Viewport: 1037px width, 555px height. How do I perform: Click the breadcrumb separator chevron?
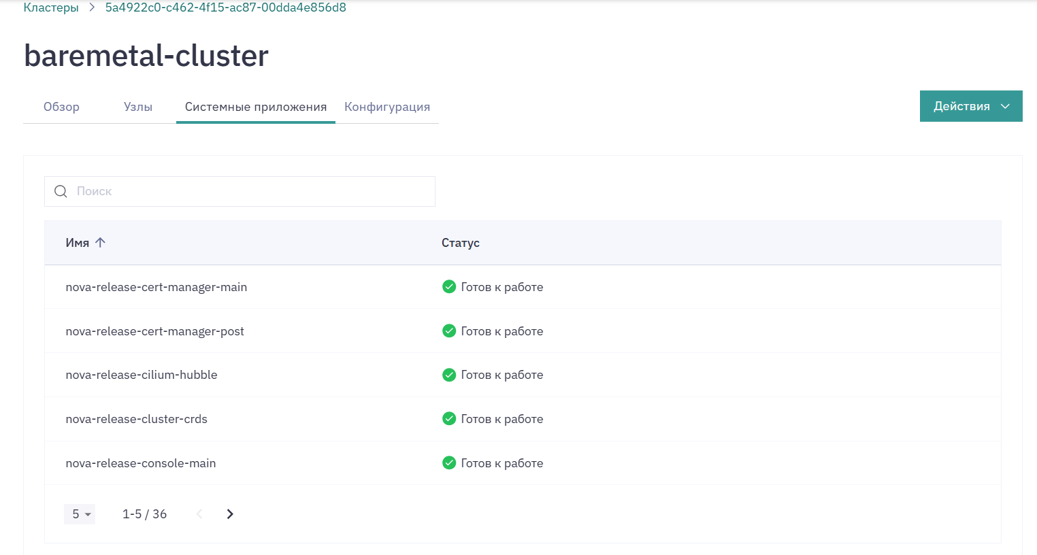(92, 7)
